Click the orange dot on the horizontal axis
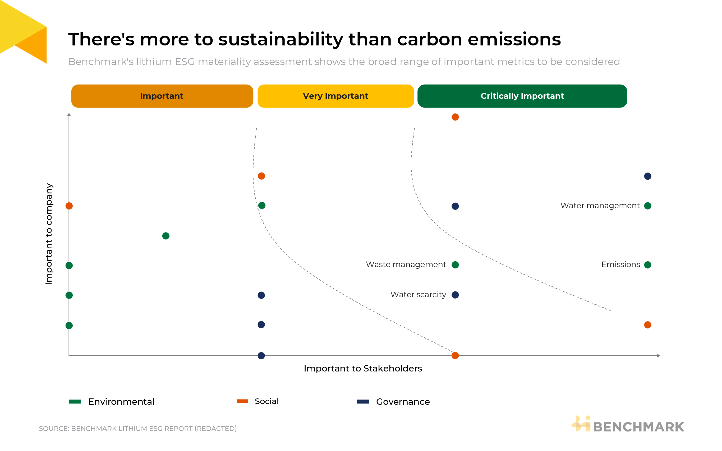Image resolution: width=722 pixels, height=451 pixels. point(455,356)
